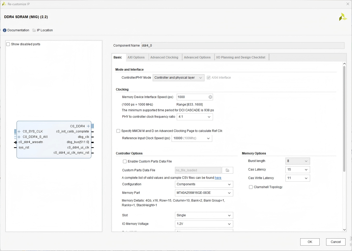Browse for Custom Parts Data File

pyautogui.click(x=228, y=170)
